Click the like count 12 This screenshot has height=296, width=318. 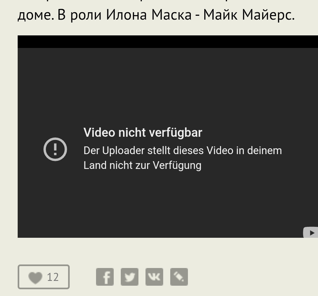pos(53,277)
